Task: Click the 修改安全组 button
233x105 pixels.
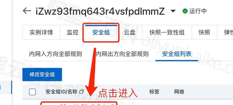Action: pos(42,75)
